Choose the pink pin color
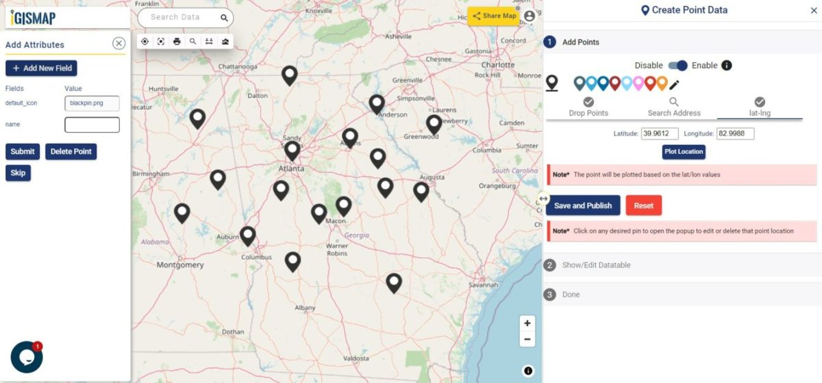822x383 pixels. (x=638, y=83)
